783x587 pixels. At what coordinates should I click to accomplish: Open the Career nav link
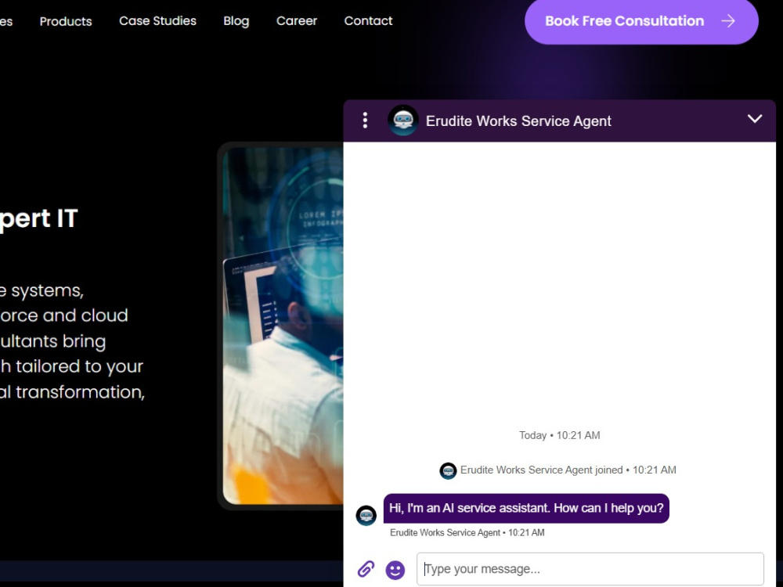[x=297, y=21]
